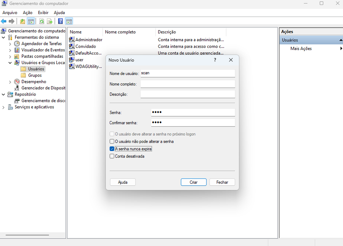Uncheck 'A senha nunca expira'

[112, 149]
